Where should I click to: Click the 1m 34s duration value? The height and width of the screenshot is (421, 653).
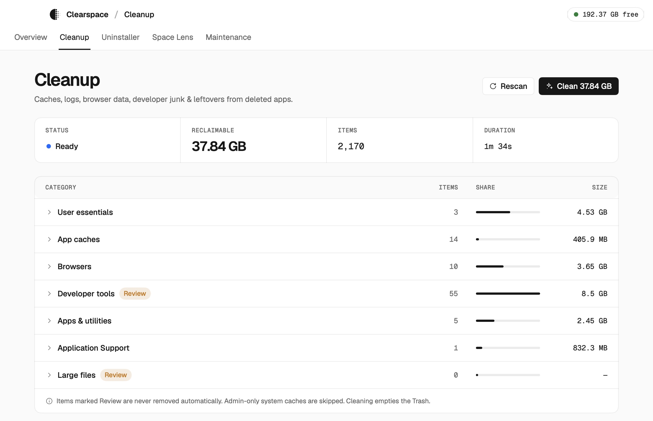coord(498,146)
